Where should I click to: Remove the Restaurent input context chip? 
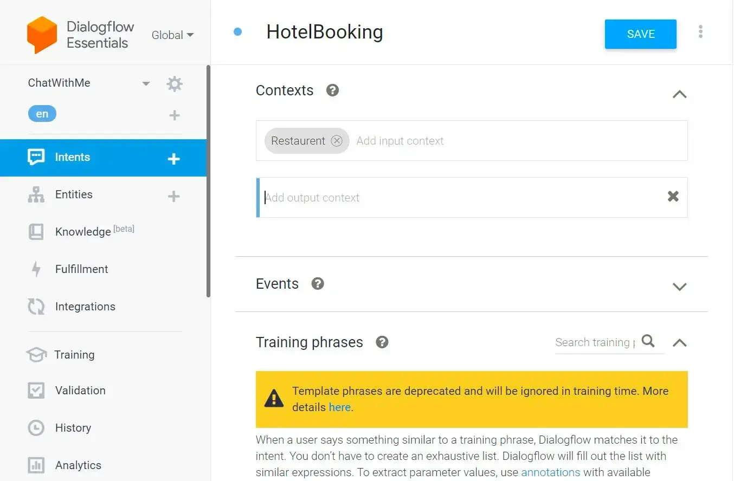coord(337,141)
